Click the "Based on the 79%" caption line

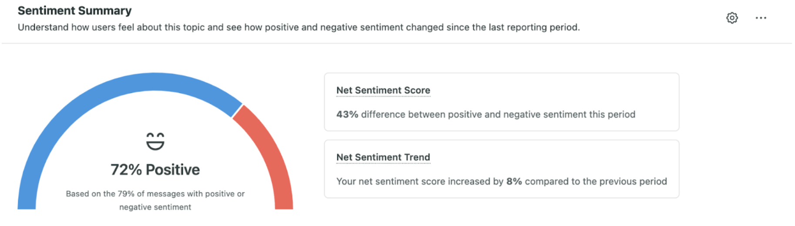pos(155,194)
